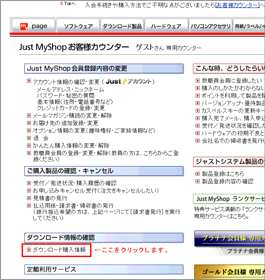The height and width of the screenshot is (280, 265).
Task: Open the my page tab
Action: [x=33, y=26]
